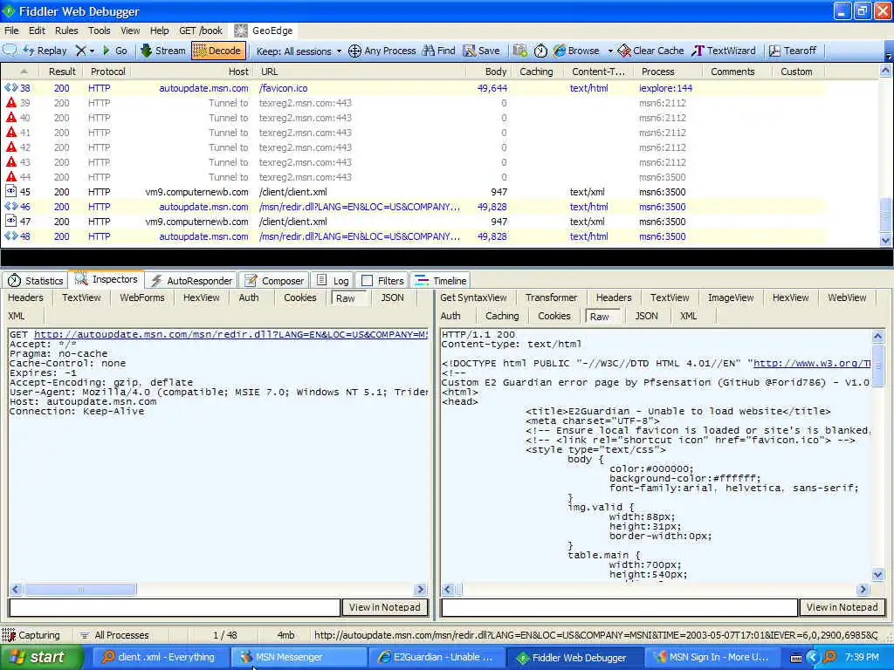The height and width of the screenshot is (670, 894).
Task: Open MSN Sign In window from taskbar
Action: click(x=712, y=657)
